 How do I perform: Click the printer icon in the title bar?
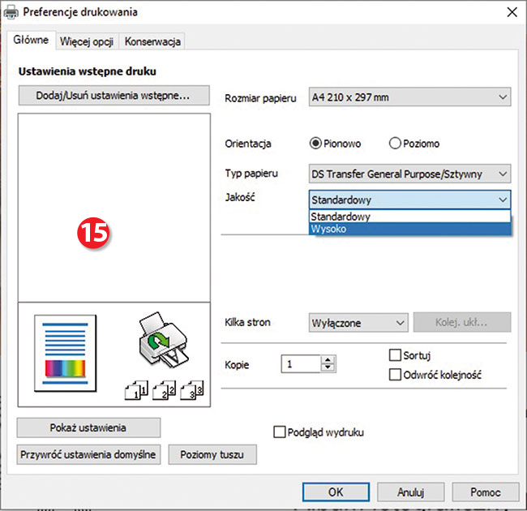point(11,12)
